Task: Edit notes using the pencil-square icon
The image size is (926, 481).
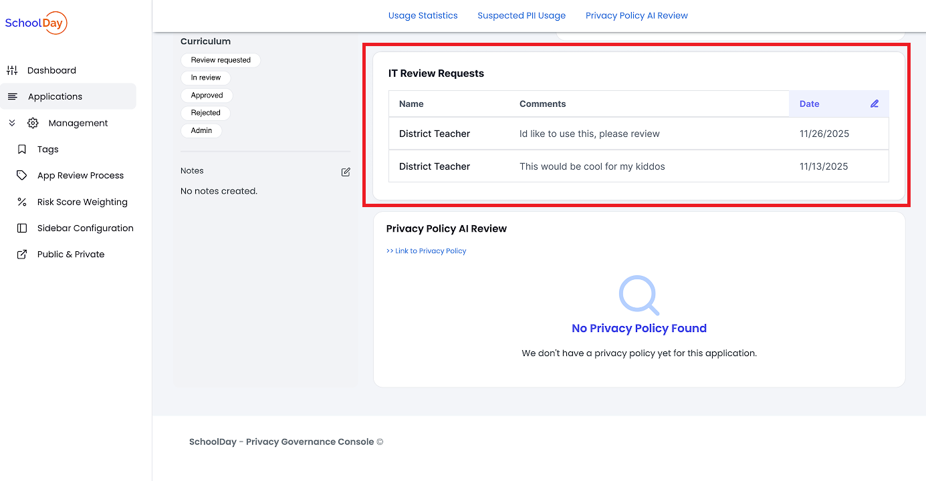Action: (x=346, y=172)
